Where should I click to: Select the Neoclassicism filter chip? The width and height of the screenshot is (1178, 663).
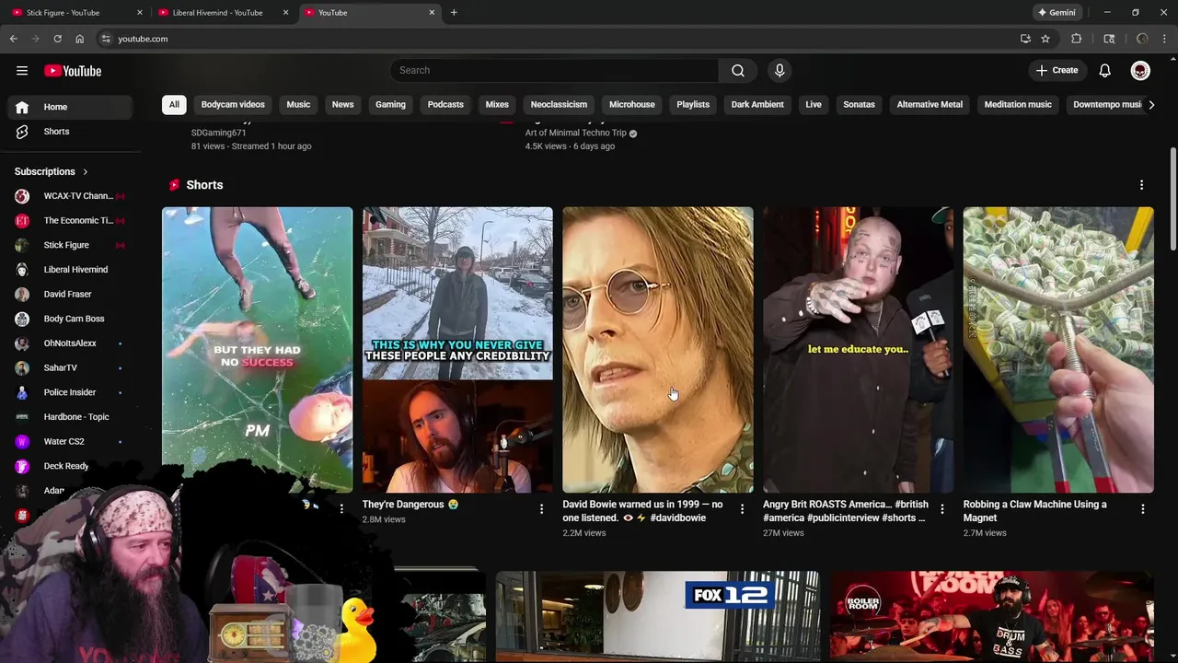point(559,104)
